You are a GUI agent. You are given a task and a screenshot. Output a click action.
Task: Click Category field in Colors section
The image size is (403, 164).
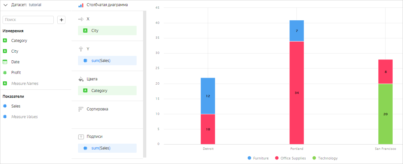click(x=107, y=91)
